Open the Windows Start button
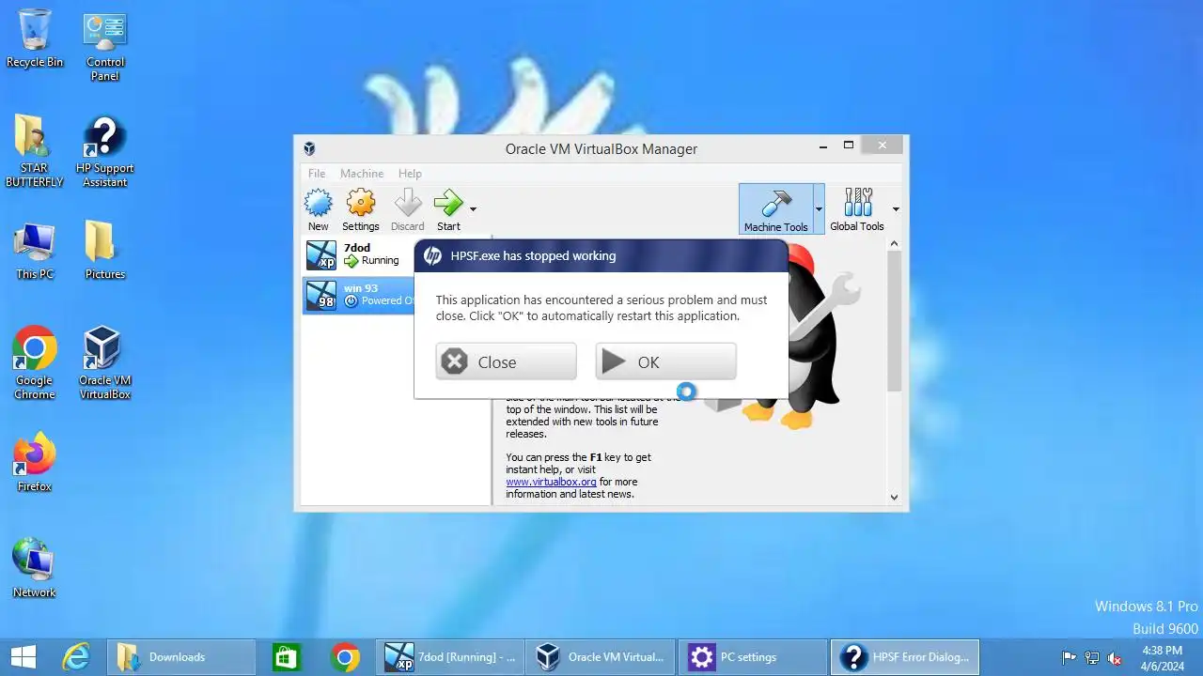Screen dimensions: 1203x676 coord(23,656)
